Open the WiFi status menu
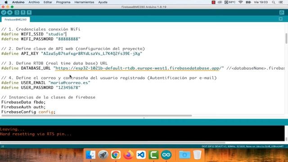Image resolution: width=288 pixels, height=162 pixels. 241,2
